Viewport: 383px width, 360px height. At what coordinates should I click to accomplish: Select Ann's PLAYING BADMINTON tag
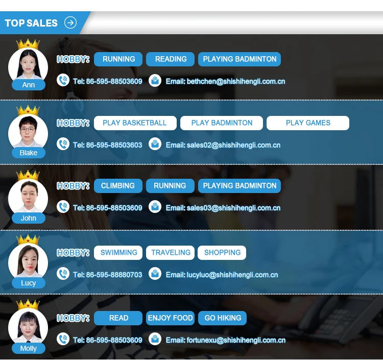click(240, 59)
